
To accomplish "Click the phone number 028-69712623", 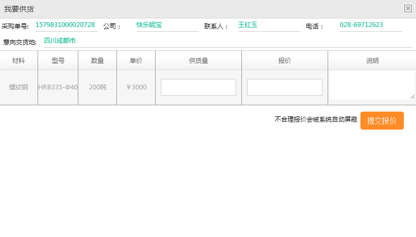I will pos(361,25).
